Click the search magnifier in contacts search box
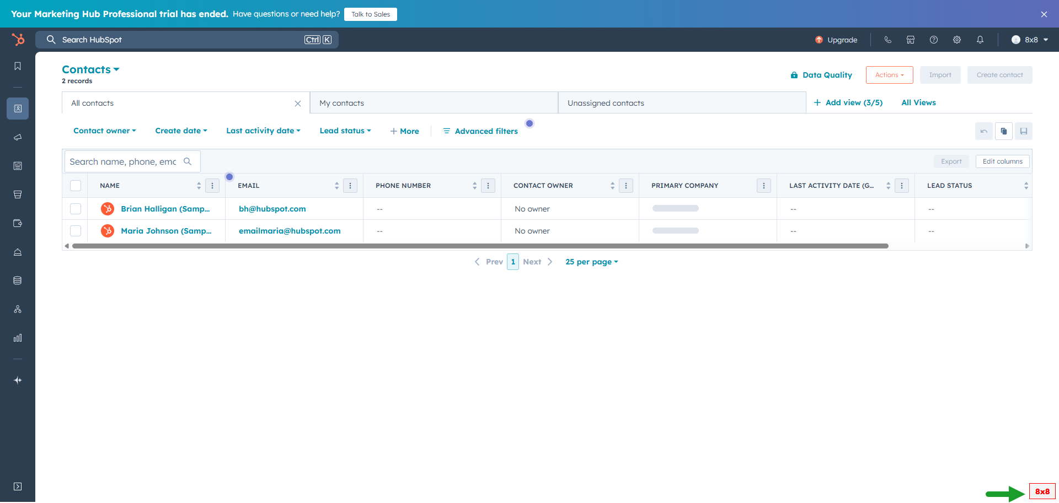 pyautogui.click(x=188, y=161)
